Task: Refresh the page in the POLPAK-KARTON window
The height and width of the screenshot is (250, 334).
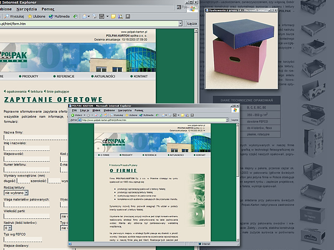Action: coord(101,115)
